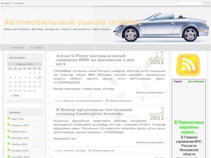Image resolution: width=211 pixels, height=158 pixels.
Task: Click the green bullet beside Февраль 2011
Action: point(9,125)
